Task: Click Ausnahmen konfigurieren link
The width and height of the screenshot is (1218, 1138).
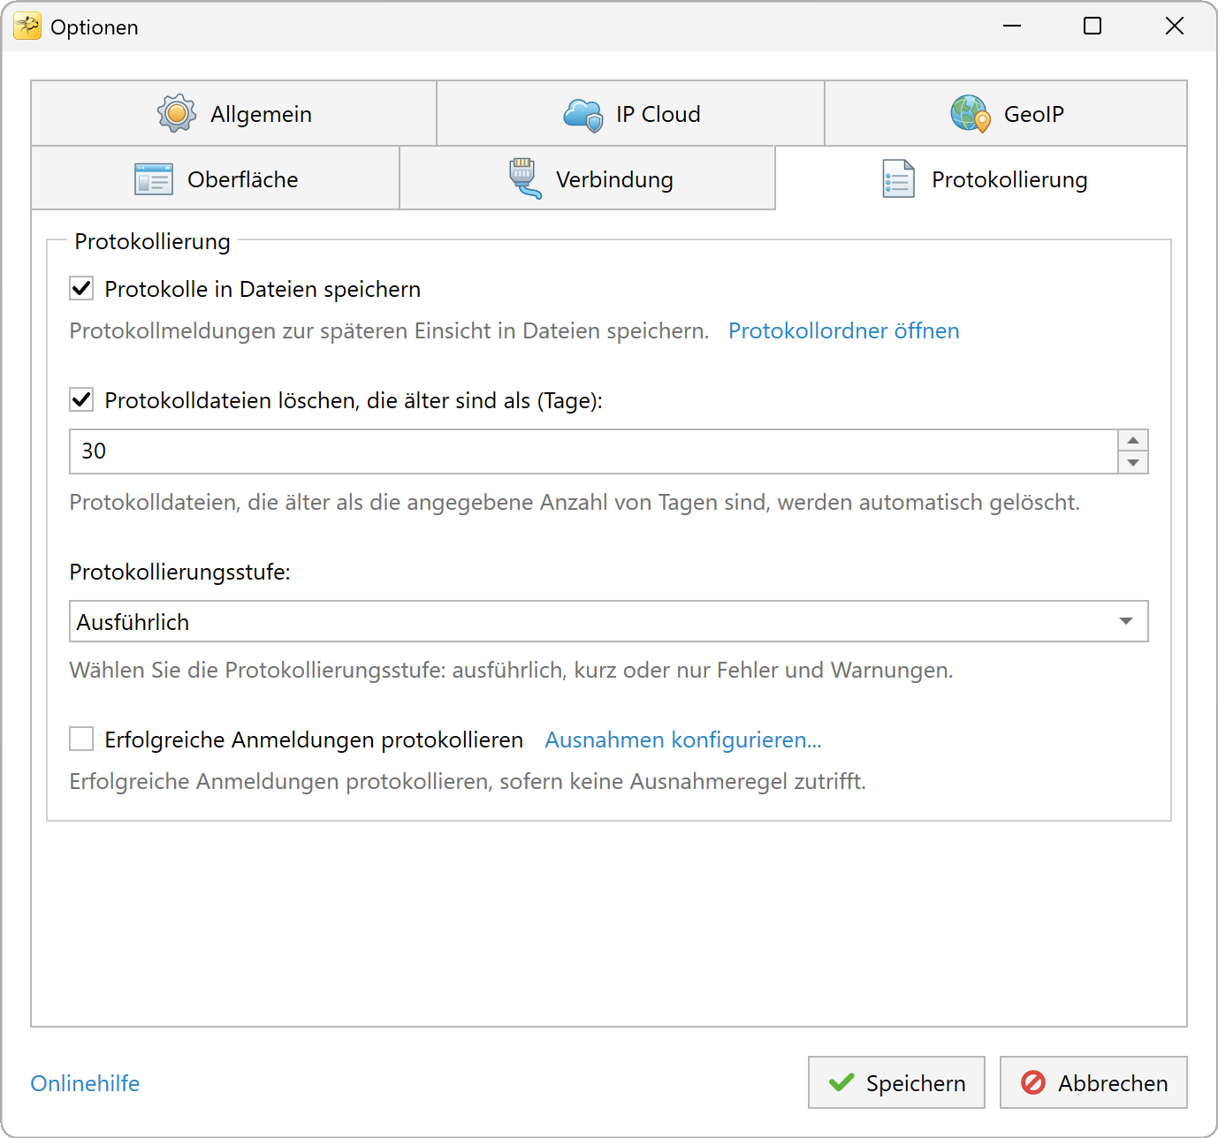Action: 683,740
